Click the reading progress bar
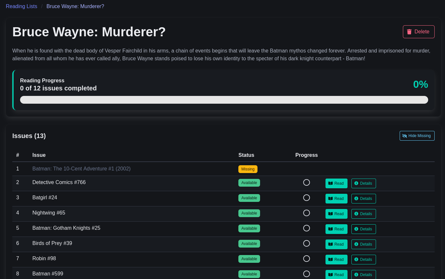Image resolution: width=445 pixels, height=279 pixels. [224, 100]
